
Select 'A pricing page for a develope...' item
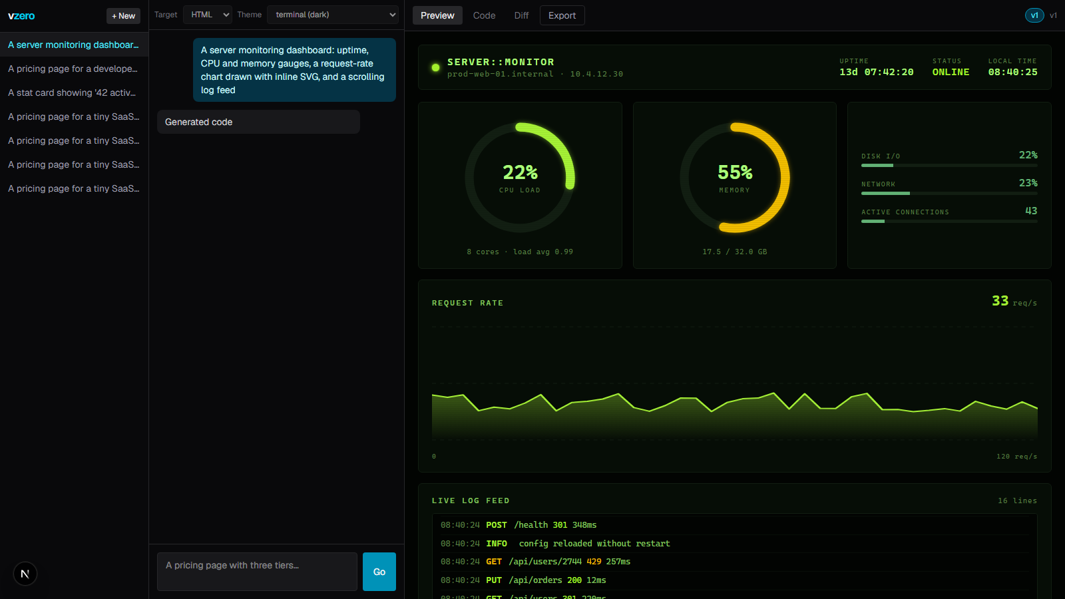[x=74, y=69]
